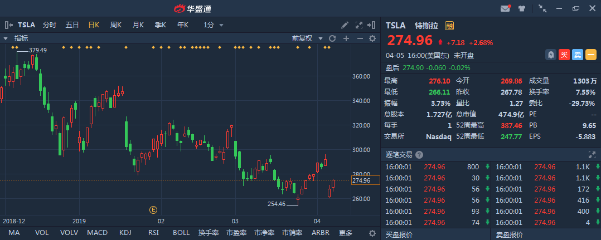Refresh the chart with the reload icon
The width and height of the screenshot is (601, 240).
332,38
